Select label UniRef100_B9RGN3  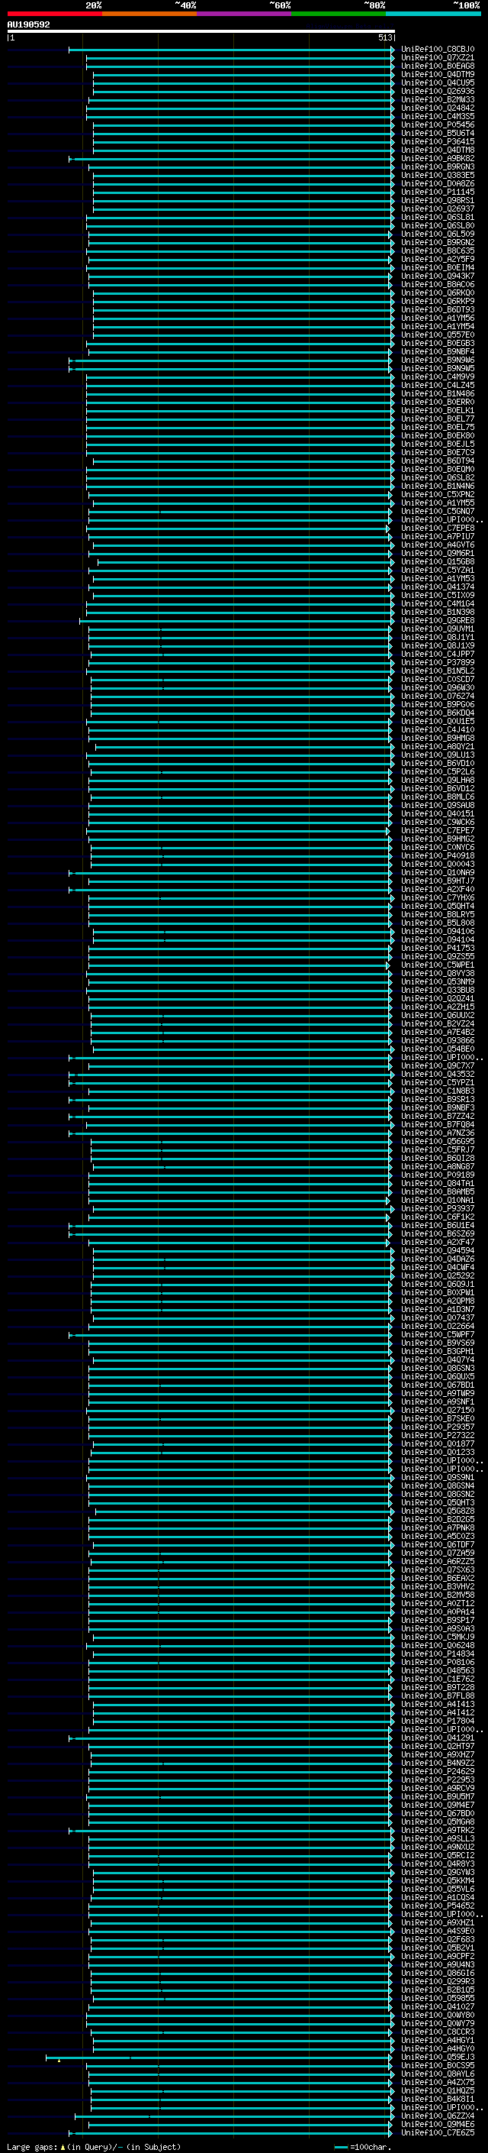(x=437, y=167)
